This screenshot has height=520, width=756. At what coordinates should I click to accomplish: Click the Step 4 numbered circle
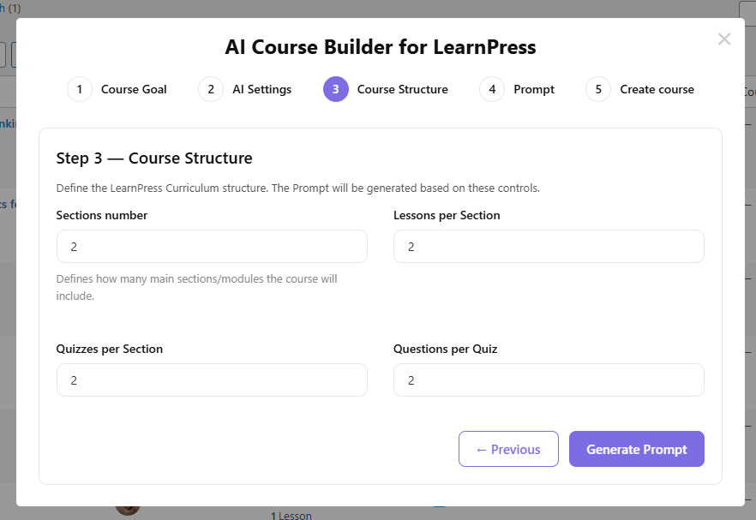click(492, 89)
